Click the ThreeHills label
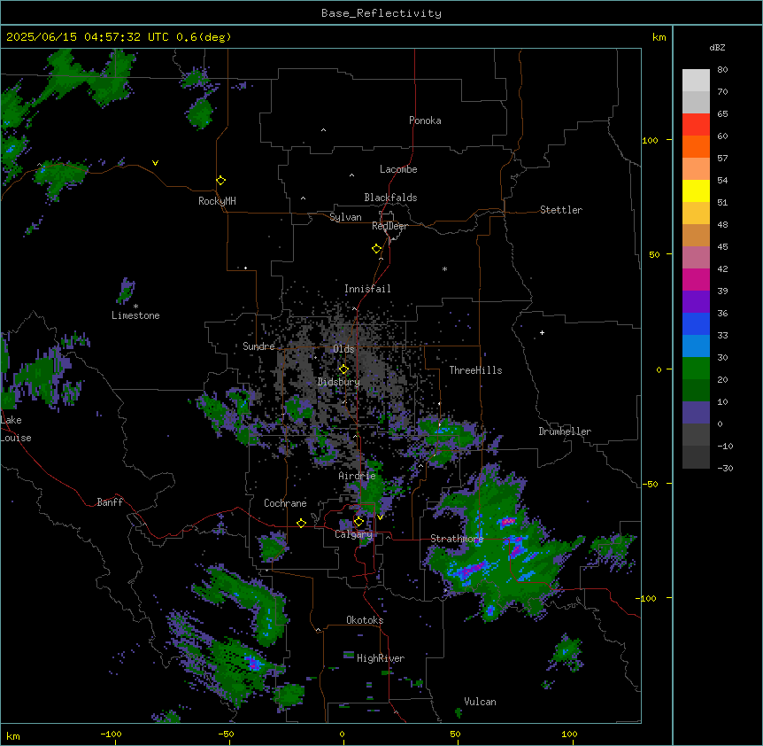This screenshot has height=746, width=763. tap(475, 370)
